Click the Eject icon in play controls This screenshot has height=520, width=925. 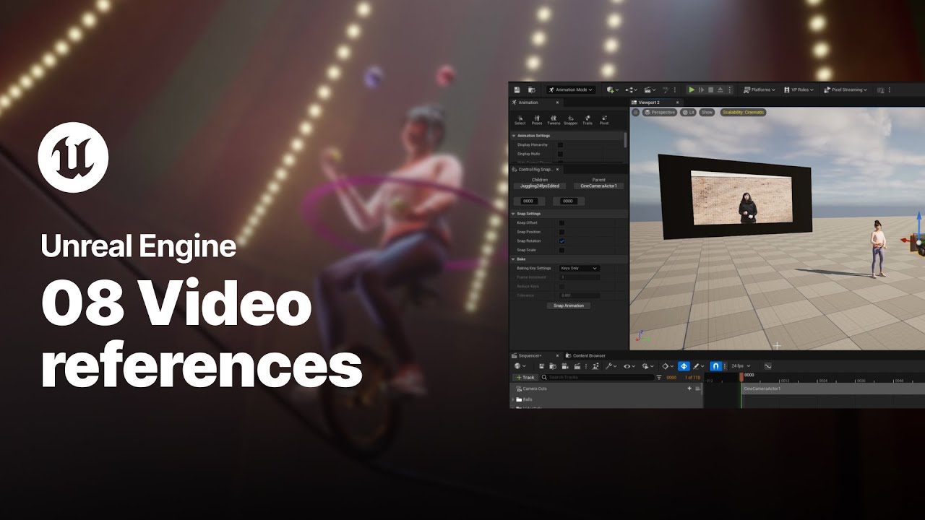point(720,90)
